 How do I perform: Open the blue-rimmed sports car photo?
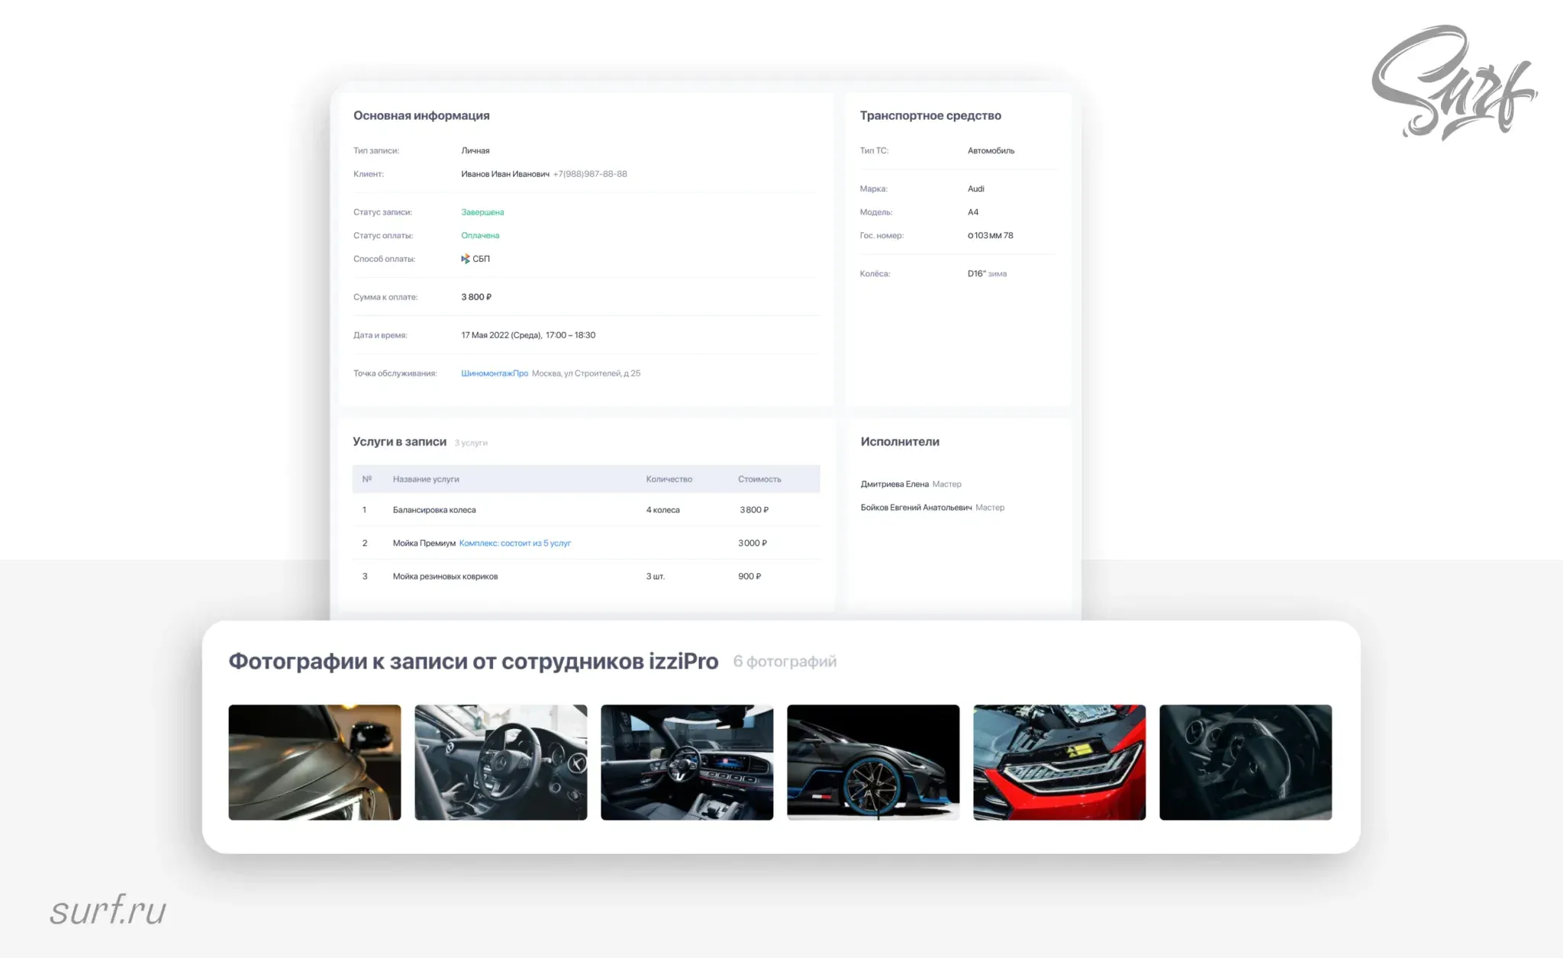point(873,762)
